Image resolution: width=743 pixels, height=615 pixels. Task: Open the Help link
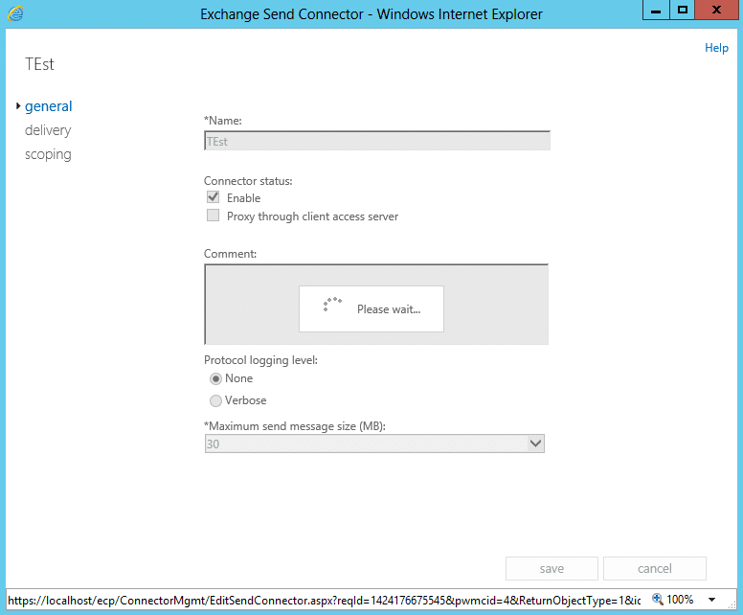[716, 48]
